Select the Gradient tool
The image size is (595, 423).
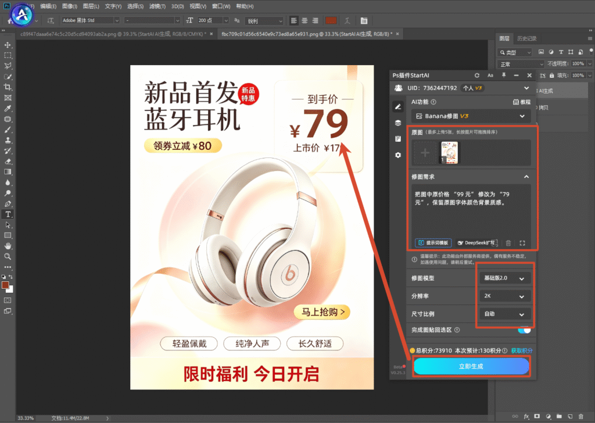[8, 172]
